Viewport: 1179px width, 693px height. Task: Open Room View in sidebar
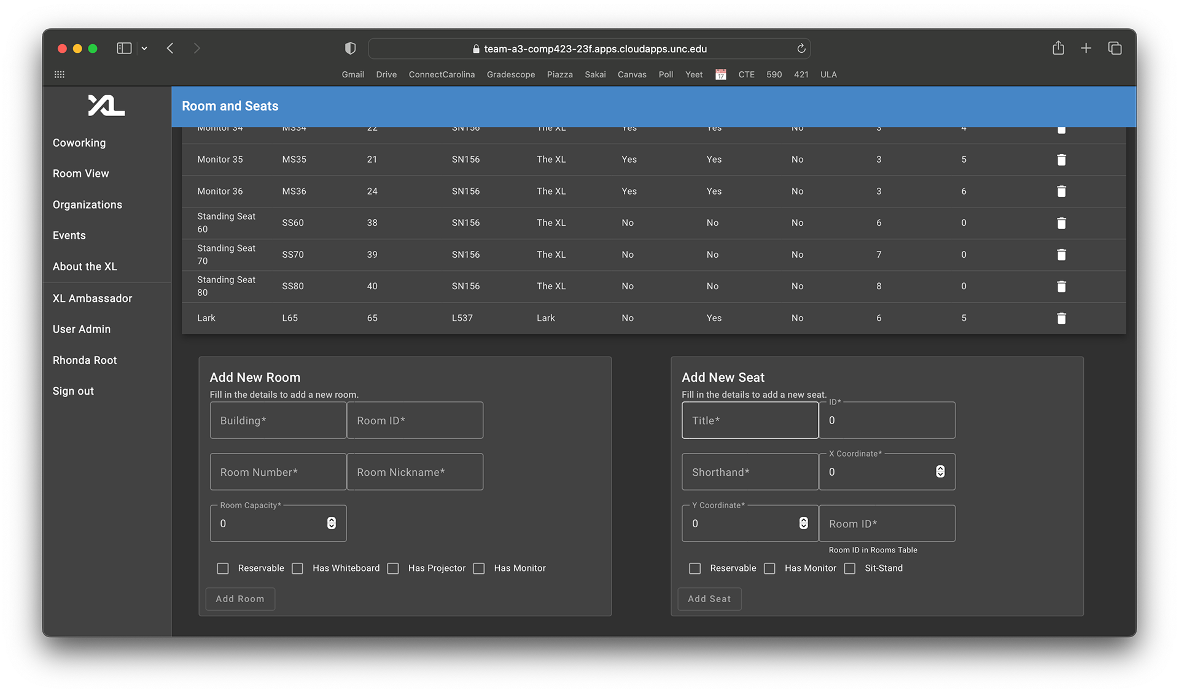point(80,174)
